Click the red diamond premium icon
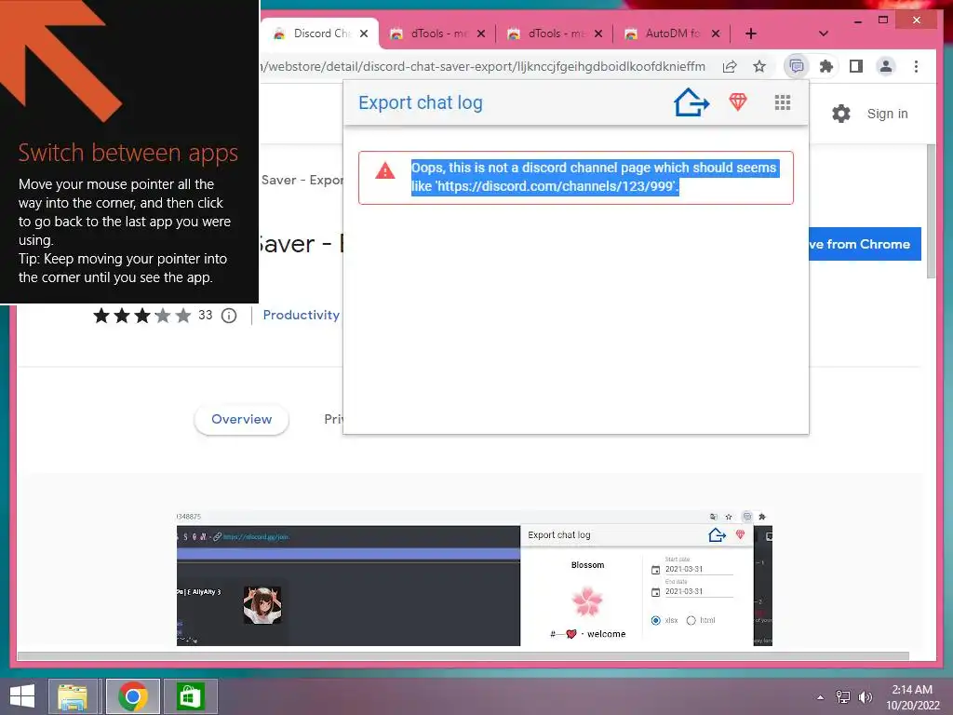The height and width of the screenshot is (715, 953). (x=738, y=101)
